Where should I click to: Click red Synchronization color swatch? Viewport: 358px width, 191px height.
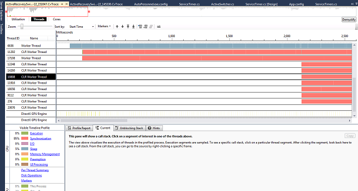(x=25, y=139)
